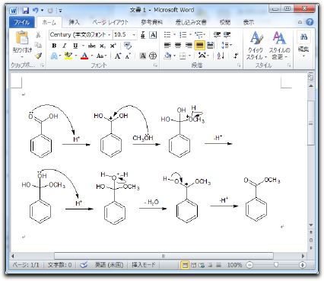Open the Change Case (Aa) dropdown
The image size is (324, 281).
coord(101,56)
